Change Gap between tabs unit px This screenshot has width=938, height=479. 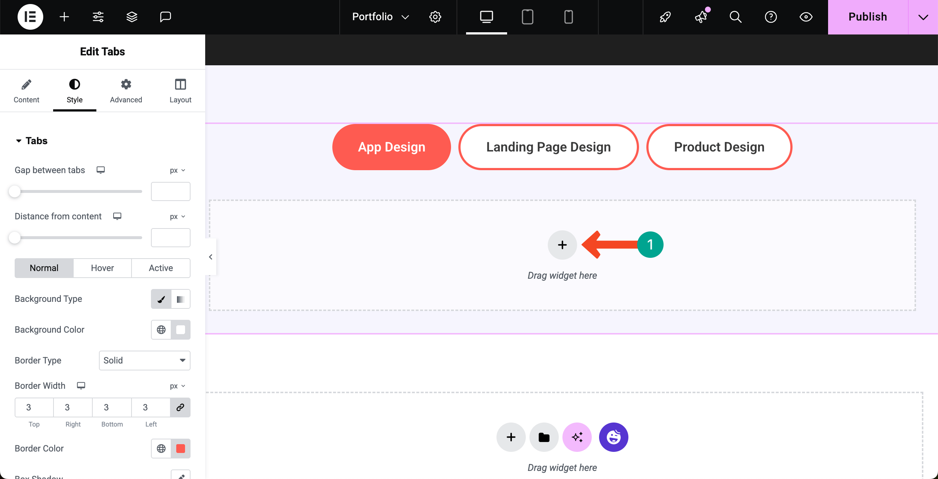point(177,170)
